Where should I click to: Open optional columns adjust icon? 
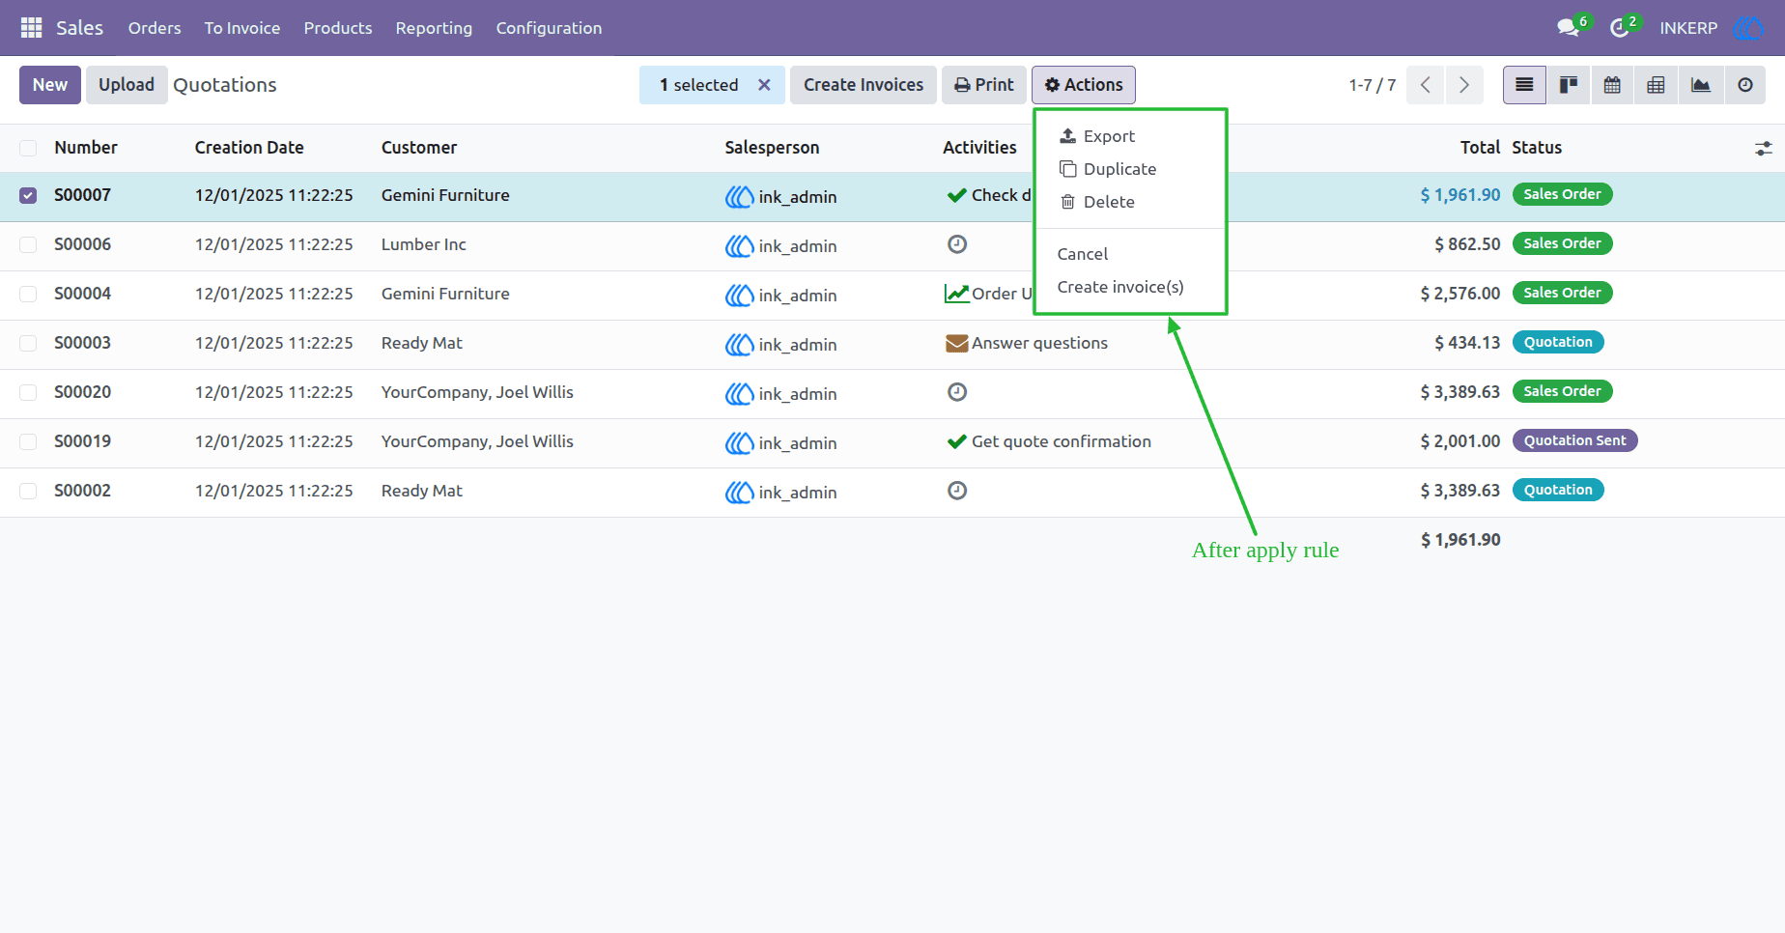click(x=1763, y=148)
